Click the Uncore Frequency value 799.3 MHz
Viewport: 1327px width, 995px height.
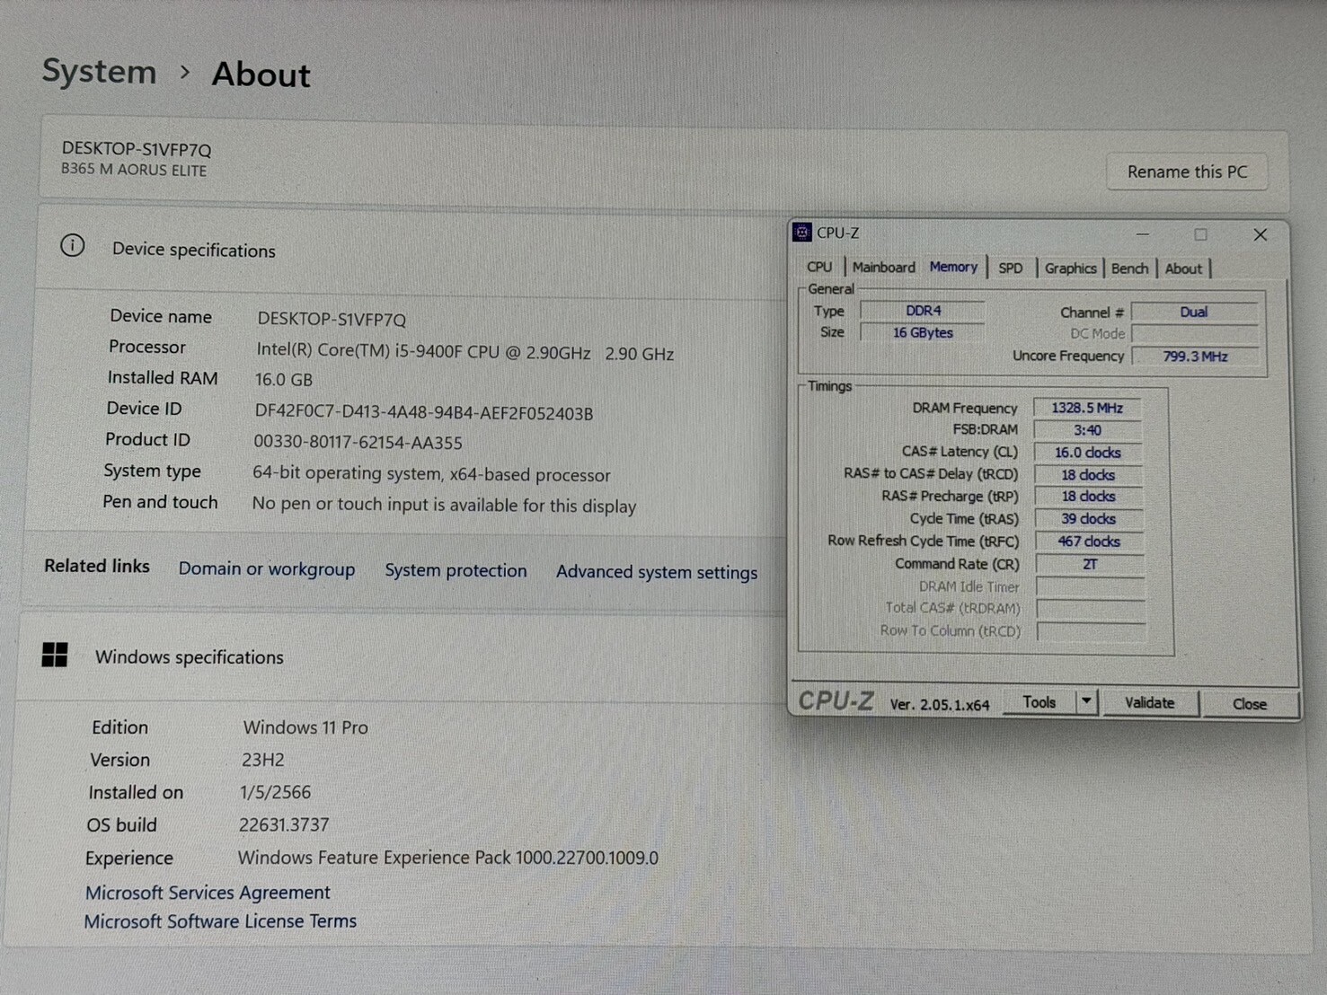click(x=1195, y=357)
